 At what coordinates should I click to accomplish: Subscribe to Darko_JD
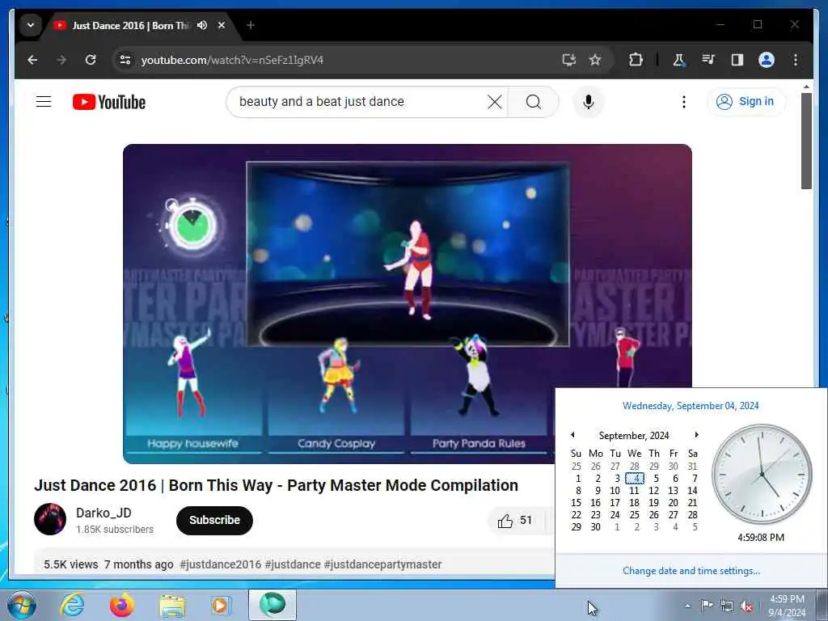pyautogui.click(x=214, y=520)
